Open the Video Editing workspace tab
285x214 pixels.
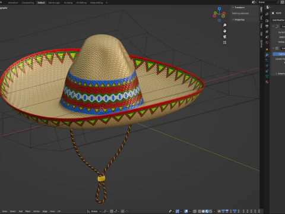[x=96, y=3]
